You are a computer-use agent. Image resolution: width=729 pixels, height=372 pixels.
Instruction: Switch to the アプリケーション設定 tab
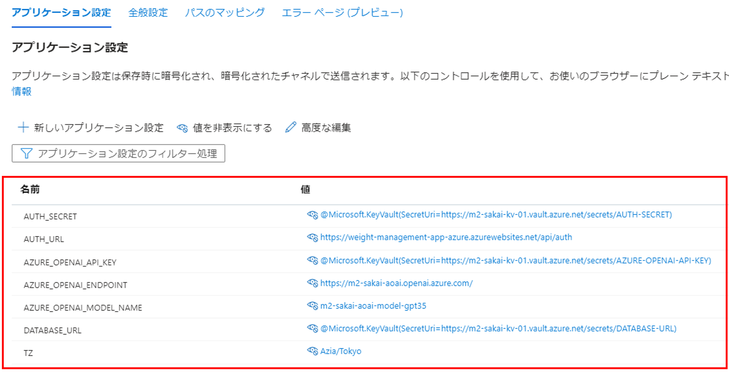[x=61, y=13]
